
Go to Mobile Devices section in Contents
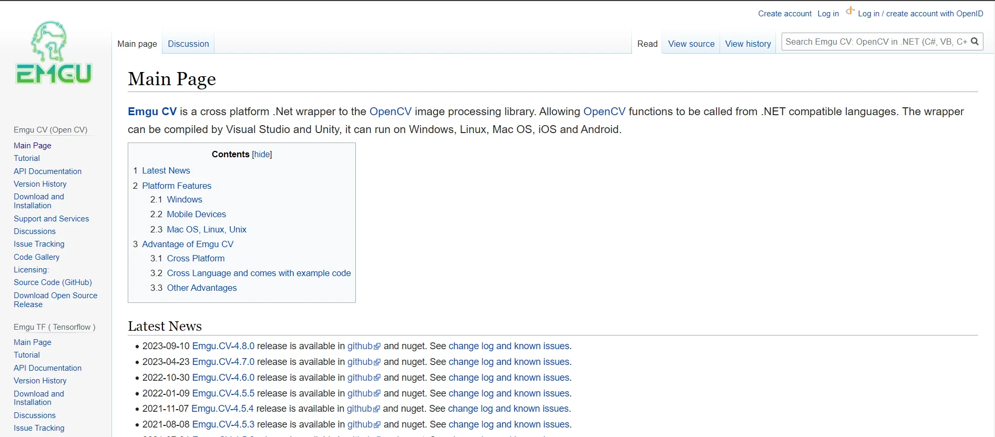(196, 214)
